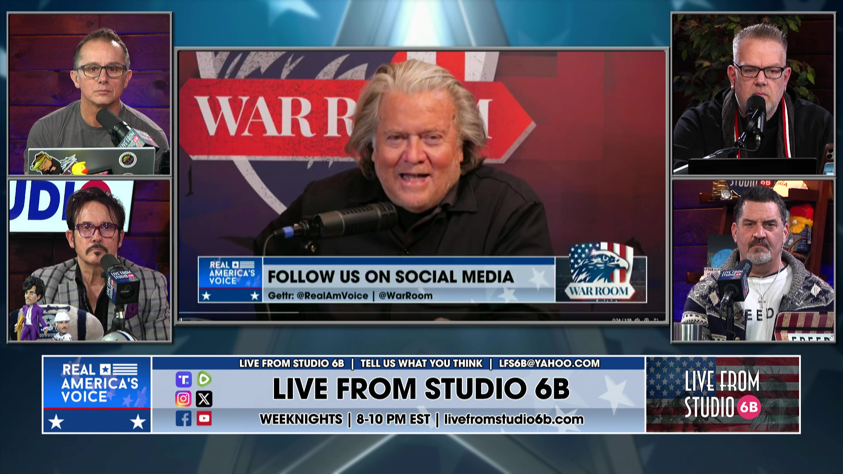Click the Live From Studio 6B logo
The width and height of the screenshot is (843, 474).
click(x=722, y=394)
